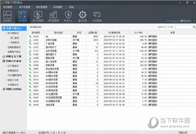Click green checkmark status icon near account
This screenshot has width=196, height=134.
point(168,21)
